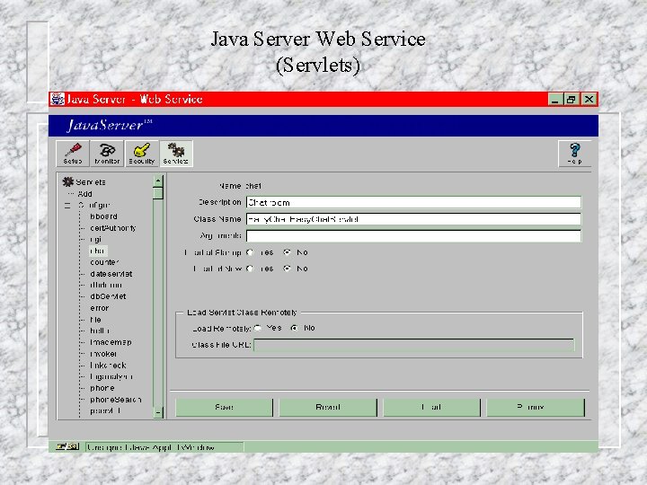Click the Arguments input field
Viewport: 647px width, 485px height.
coord(413,236)
